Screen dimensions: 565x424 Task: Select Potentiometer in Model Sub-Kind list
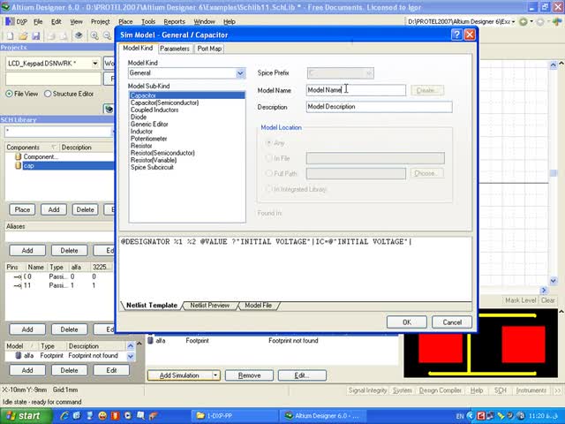[148, 139]
